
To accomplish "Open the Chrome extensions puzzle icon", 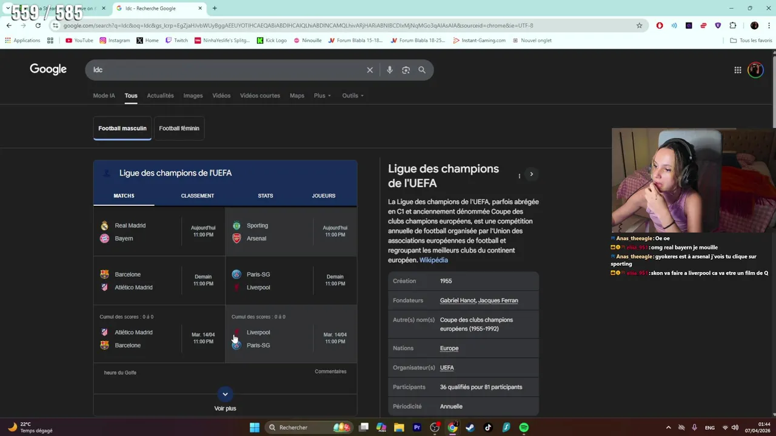I will tap(733, 25).
